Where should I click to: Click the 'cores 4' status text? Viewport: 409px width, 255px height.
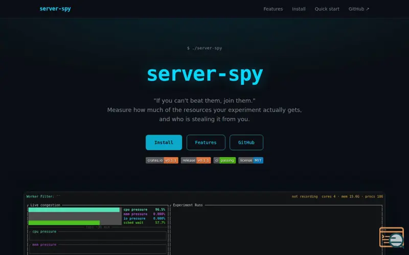point(328,196)
